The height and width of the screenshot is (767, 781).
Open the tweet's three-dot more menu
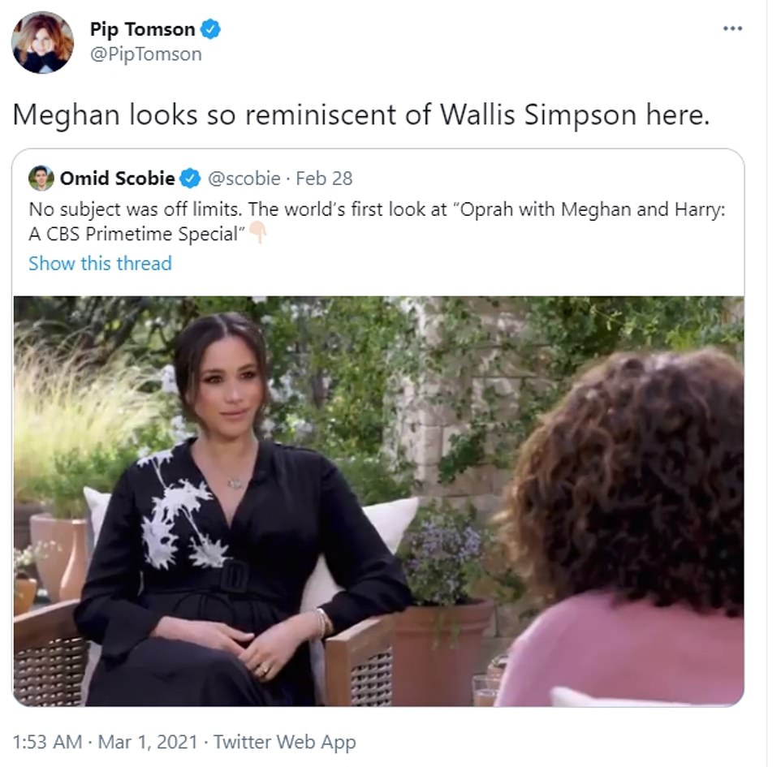[732, 28]
